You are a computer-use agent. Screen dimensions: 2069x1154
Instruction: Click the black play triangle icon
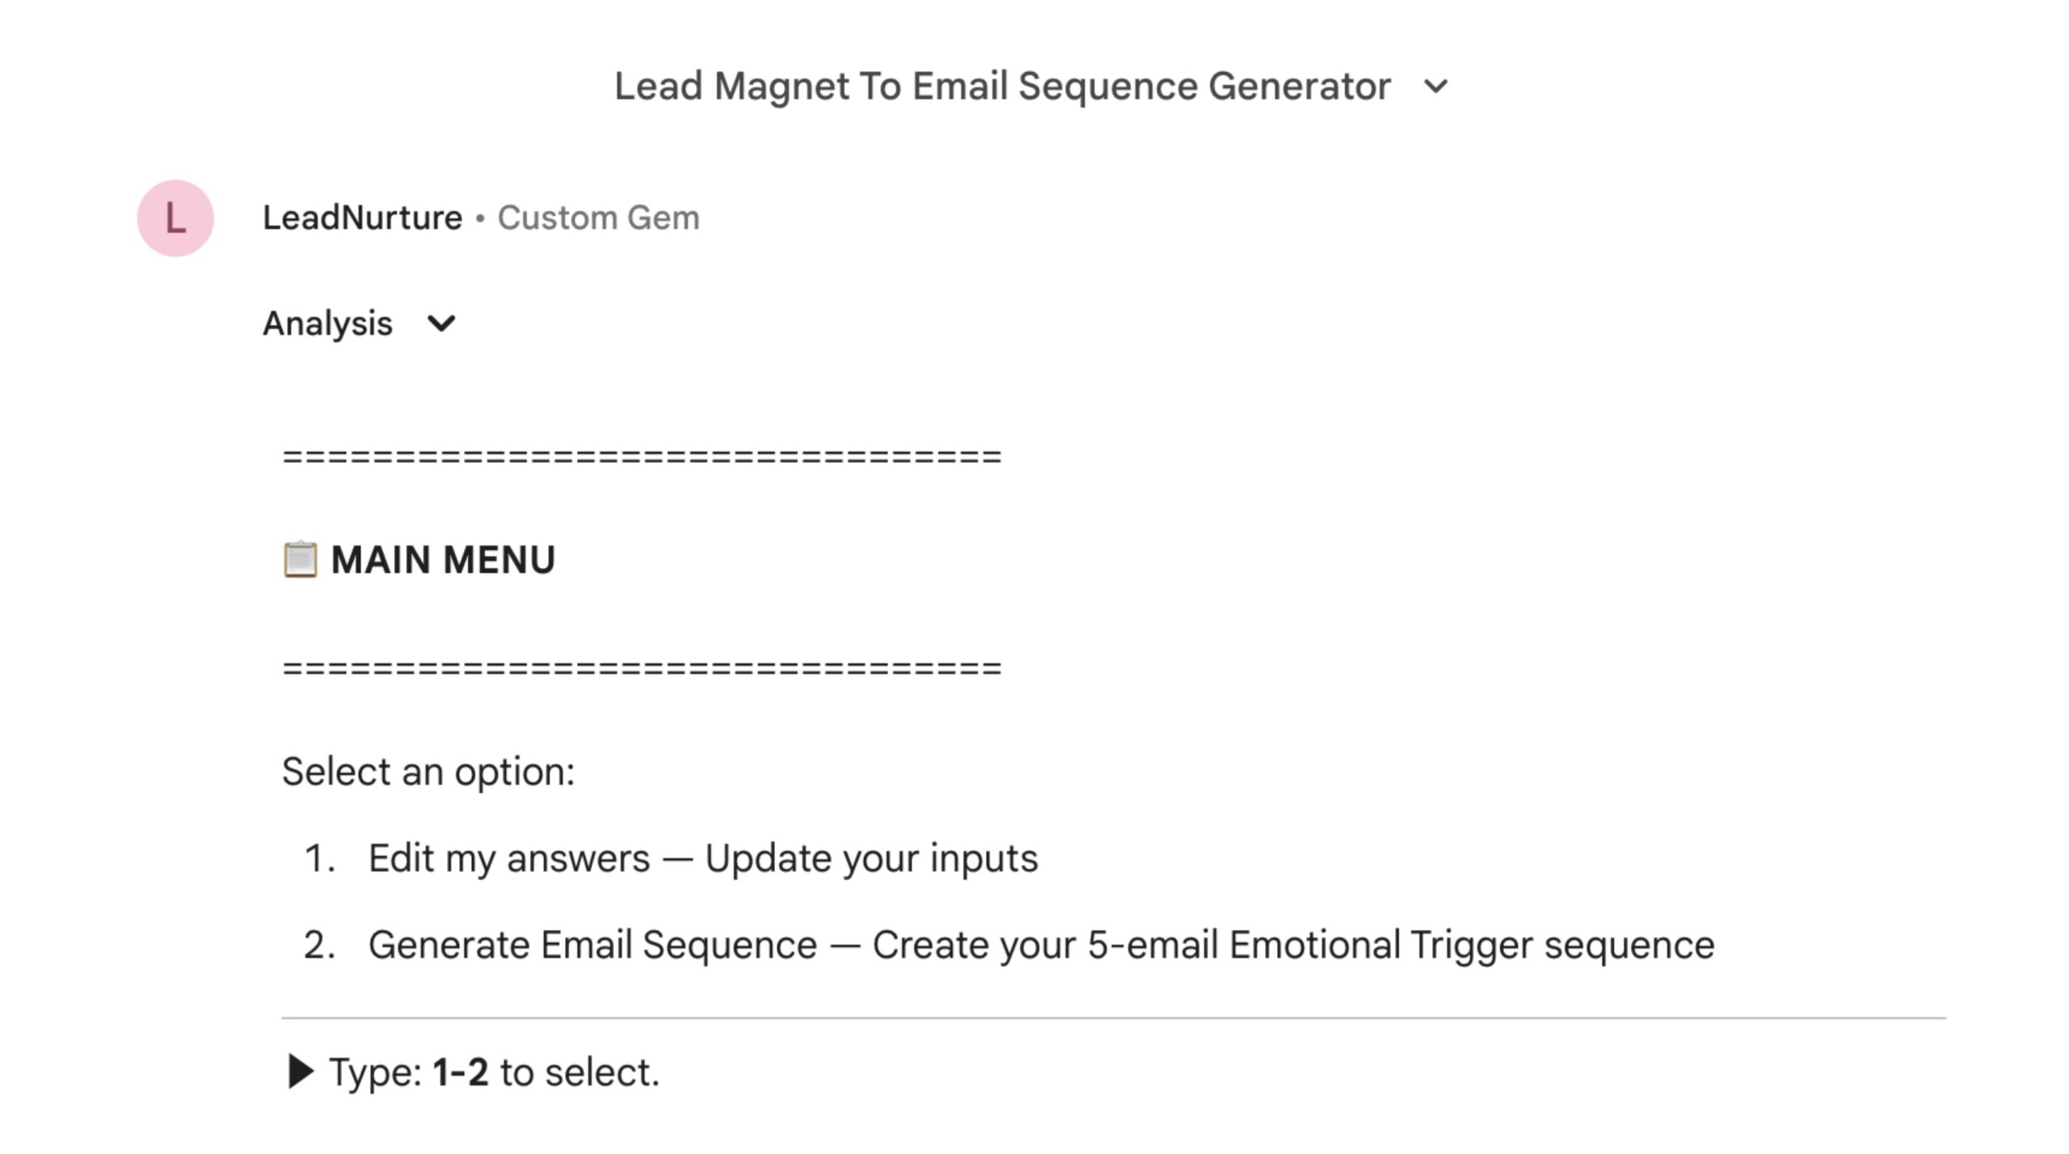click(x=301, y=1072)
